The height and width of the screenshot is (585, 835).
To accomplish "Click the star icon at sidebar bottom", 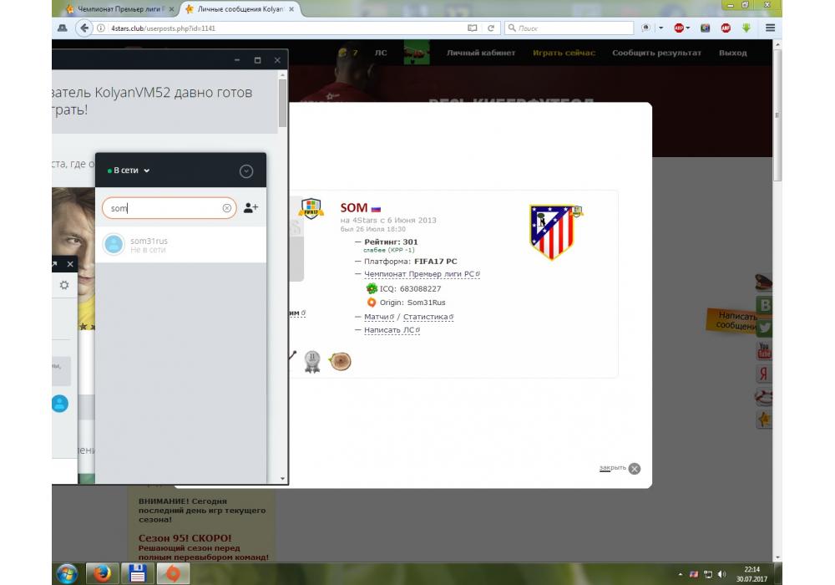I will [x=764, y=420].
